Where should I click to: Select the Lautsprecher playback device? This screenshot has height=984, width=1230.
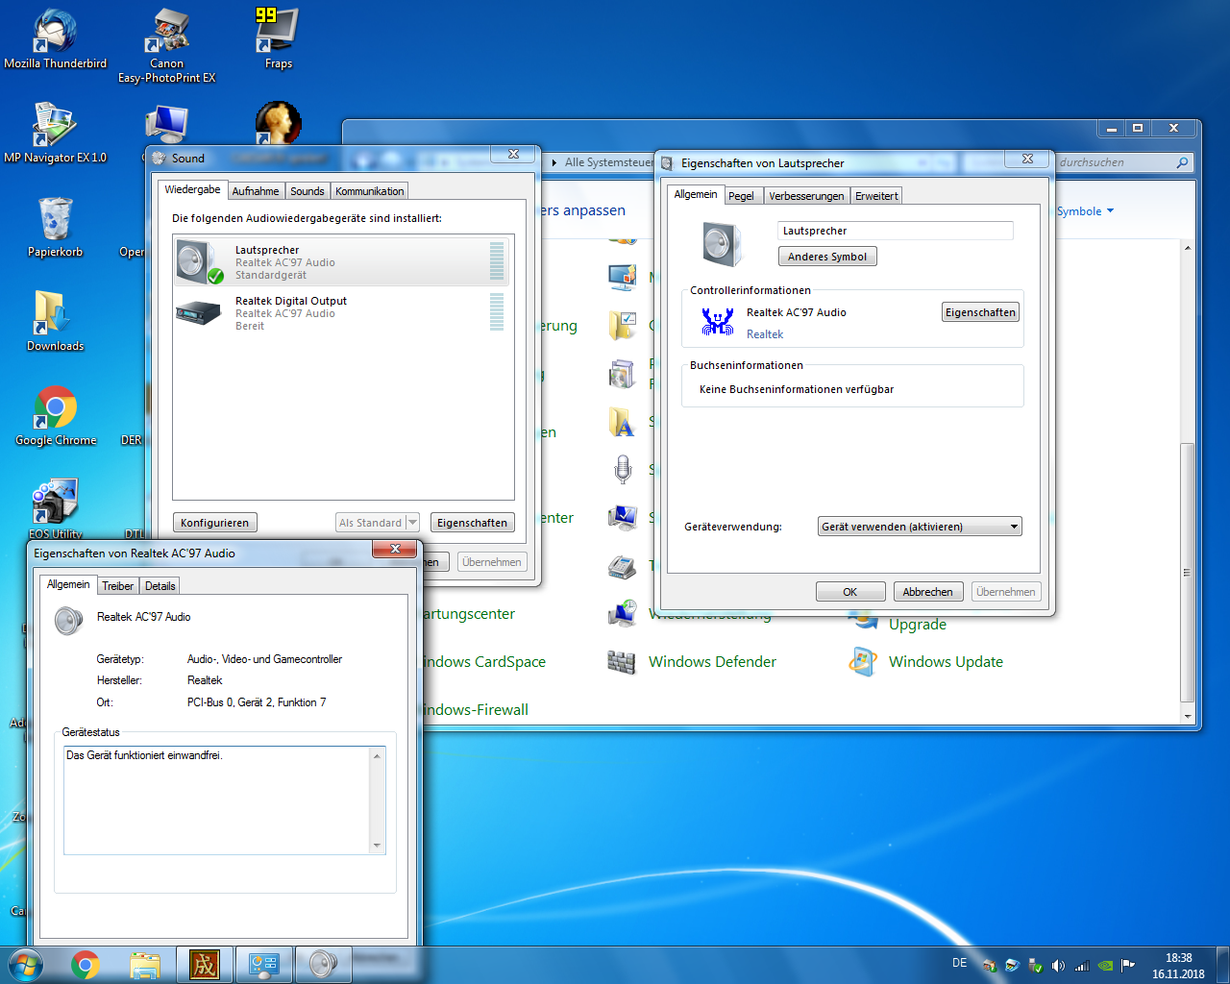pos(341,262)
